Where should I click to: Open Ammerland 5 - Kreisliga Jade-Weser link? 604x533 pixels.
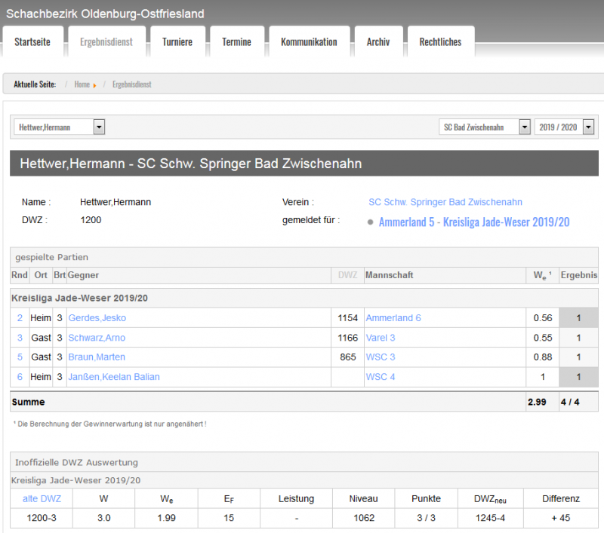(x=473, y=222)
